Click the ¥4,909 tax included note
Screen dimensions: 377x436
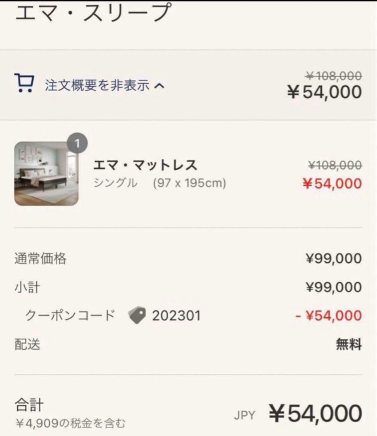click(70, 423)
